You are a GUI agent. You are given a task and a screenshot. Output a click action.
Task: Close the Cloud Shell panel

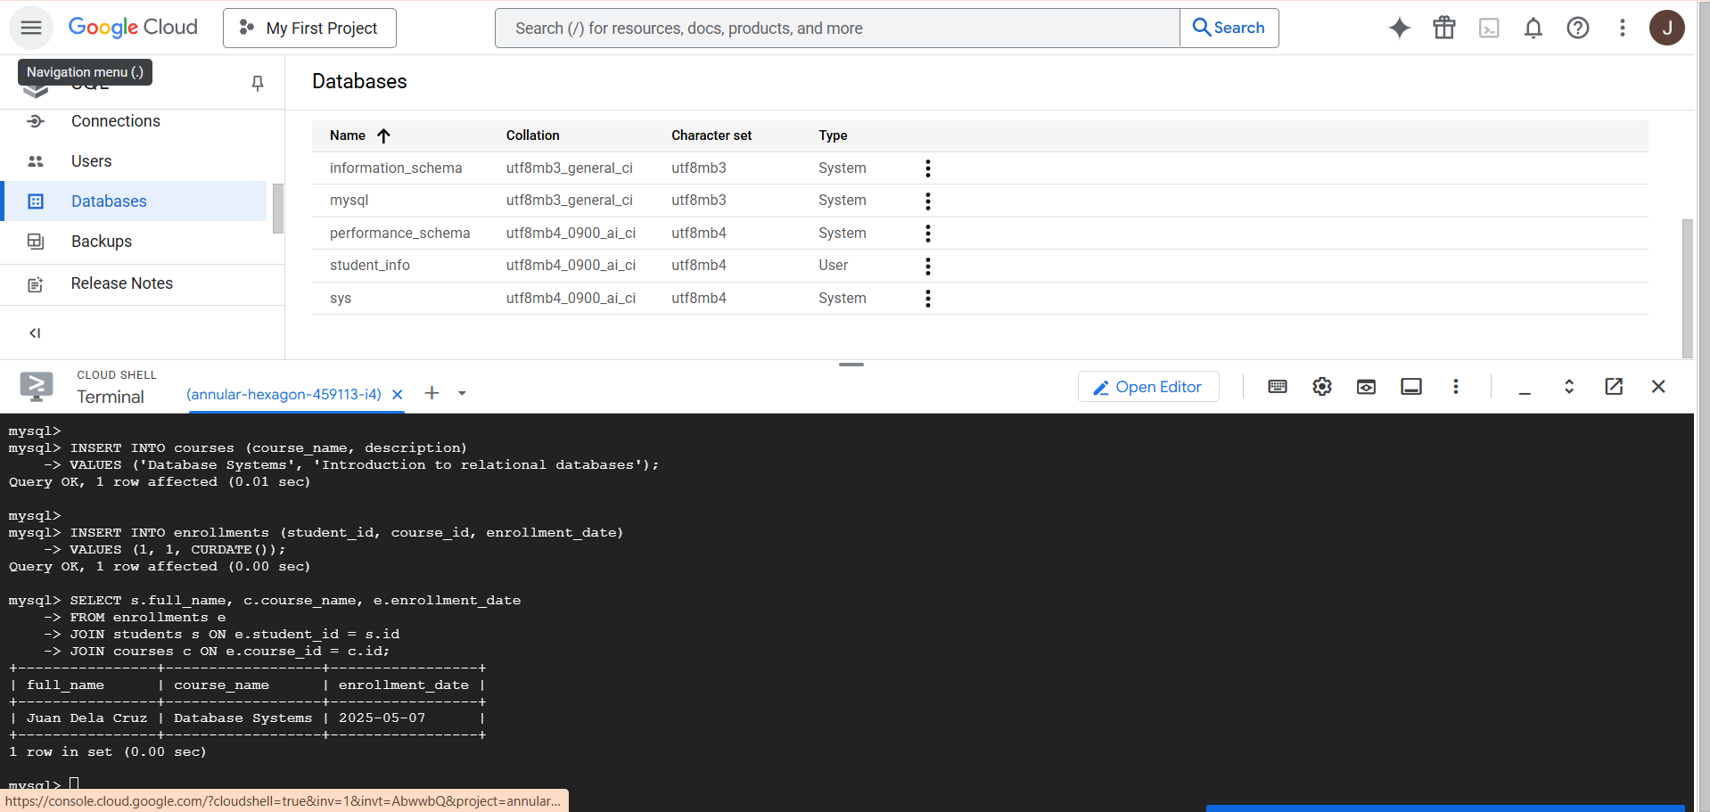tap(1658, 387)
